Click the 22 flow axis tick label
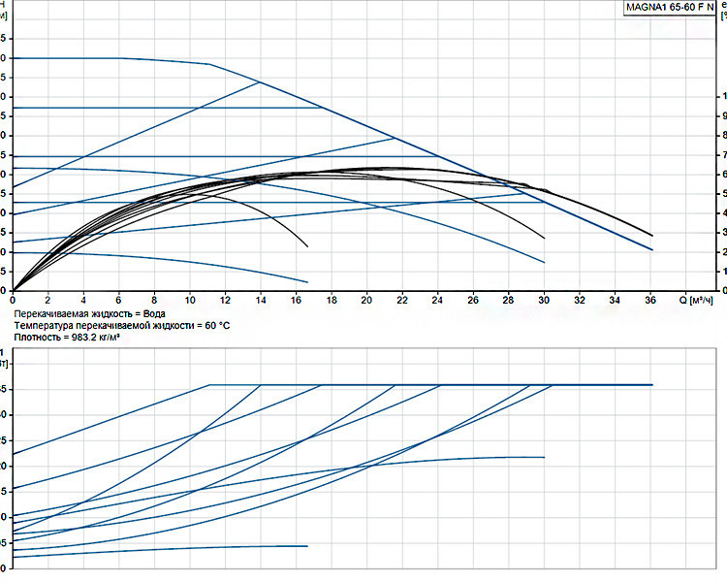The image size is (727, 582). pos(402,301)
